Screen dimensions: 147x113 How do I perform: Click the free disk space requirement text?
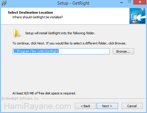point(44,93)
